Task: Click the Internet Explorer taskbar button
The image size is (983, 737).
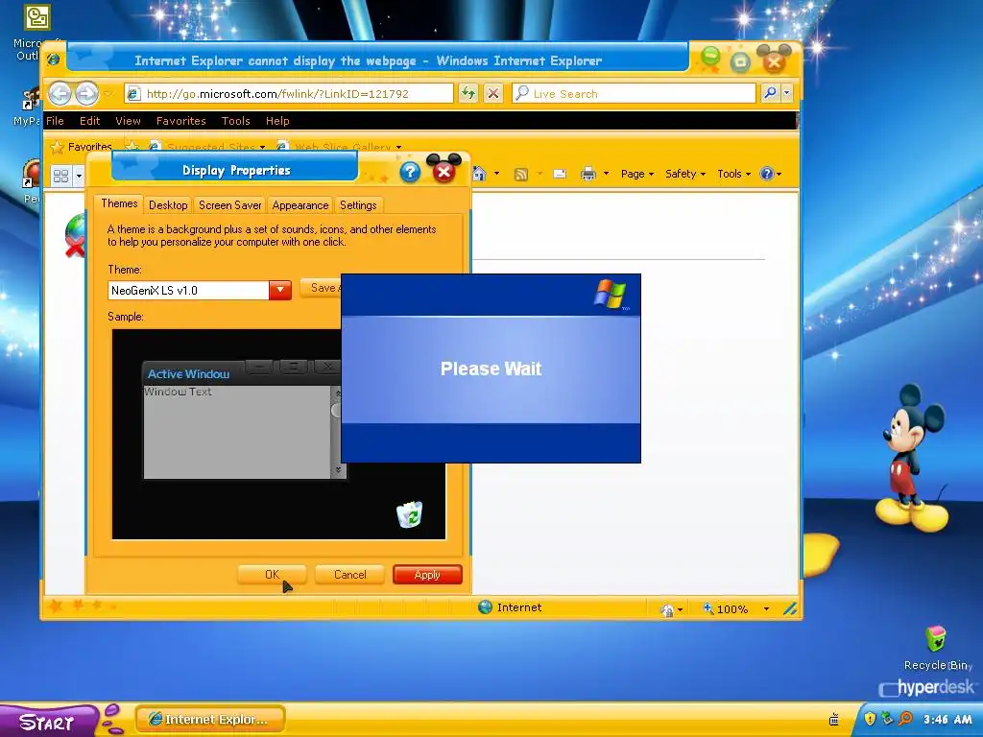Action: coord(210,720)
